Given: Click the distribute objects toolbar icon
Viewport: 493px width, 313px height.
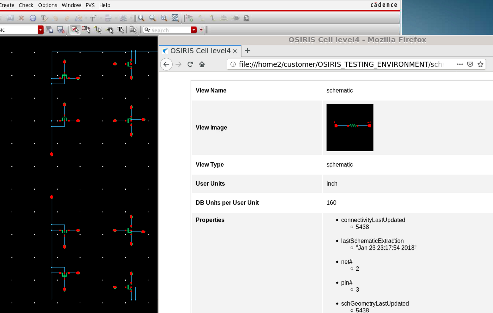Looking at the screenshot, I should (123, 18).
